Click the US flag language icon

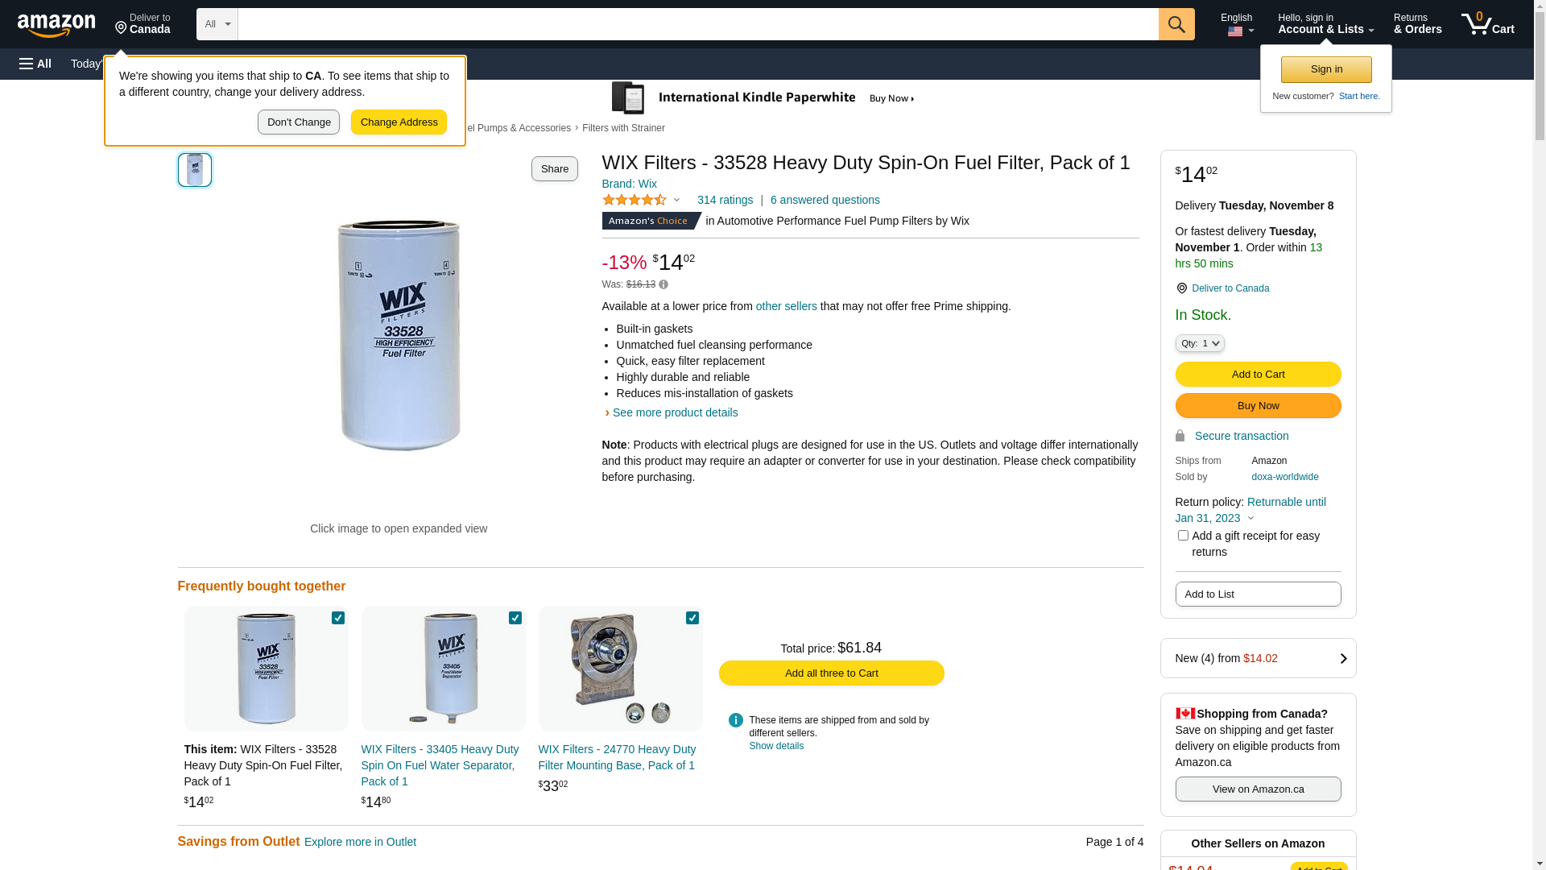[1235, 32]
